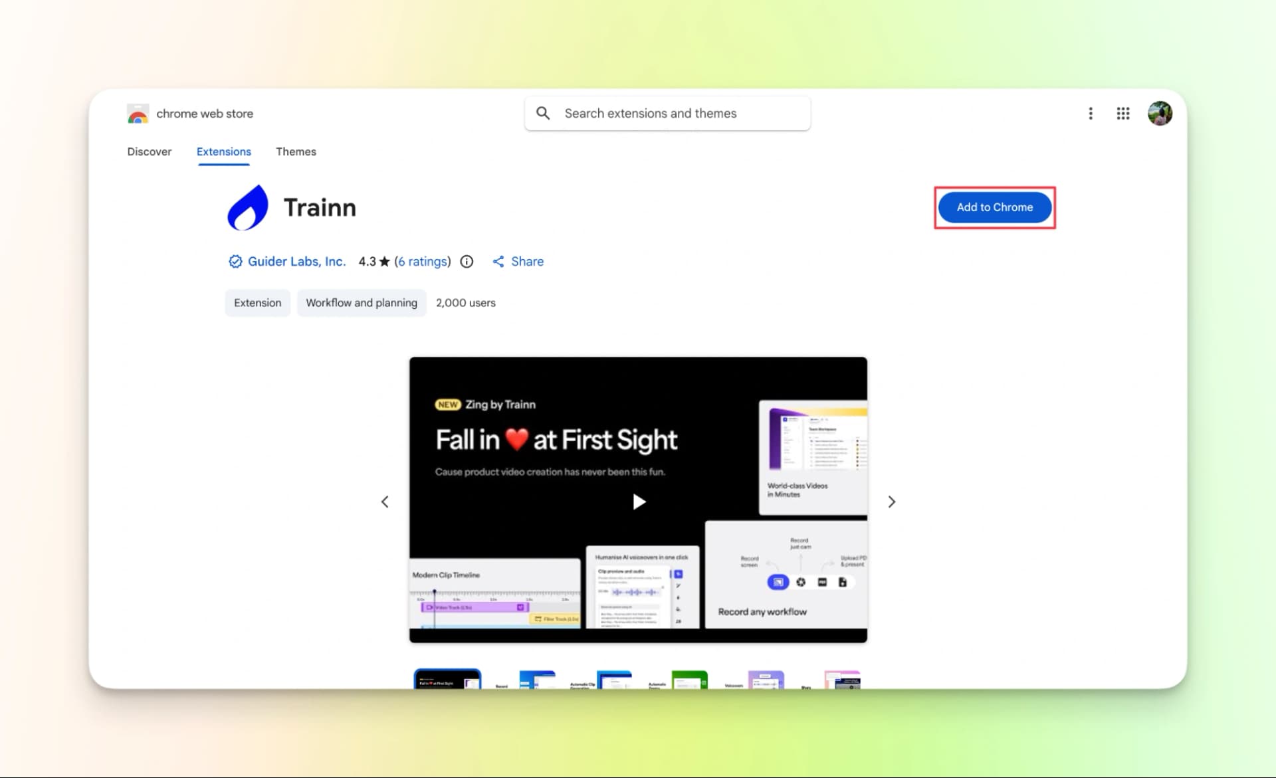1276x778 pixels.
Task: Click the Add to Chrome button
Action: point(994,207)
